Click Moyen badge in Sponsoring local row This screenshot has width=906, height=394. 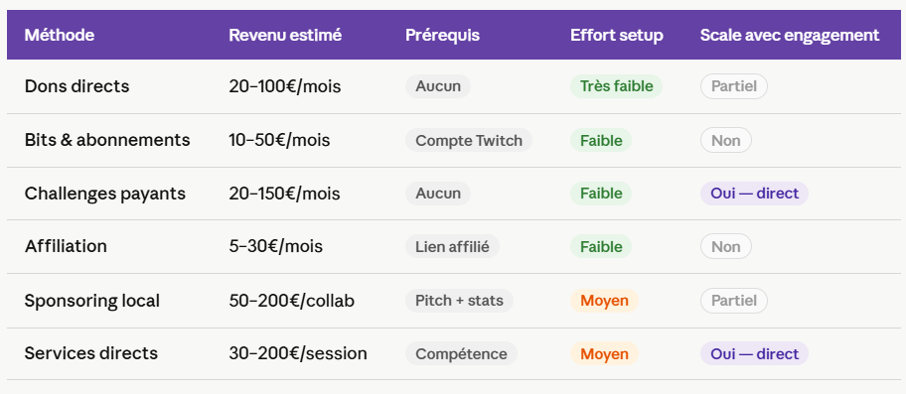point(604,301)
